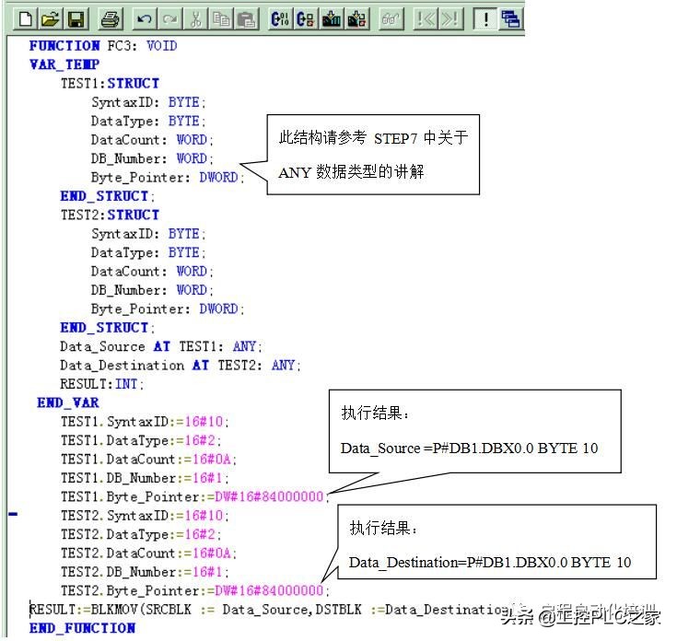Click the VAR_TEMP keyword

click(64, 64)
